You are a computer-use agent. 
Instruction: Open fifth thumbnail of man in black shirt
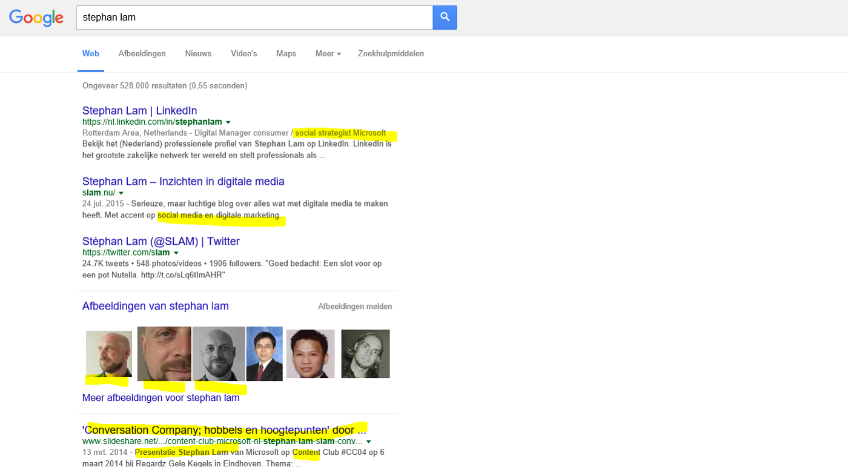coord(311,354)
